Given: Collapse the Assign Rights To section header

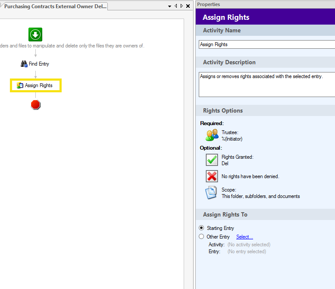Looking at the screenshot, I should [225, 214].
